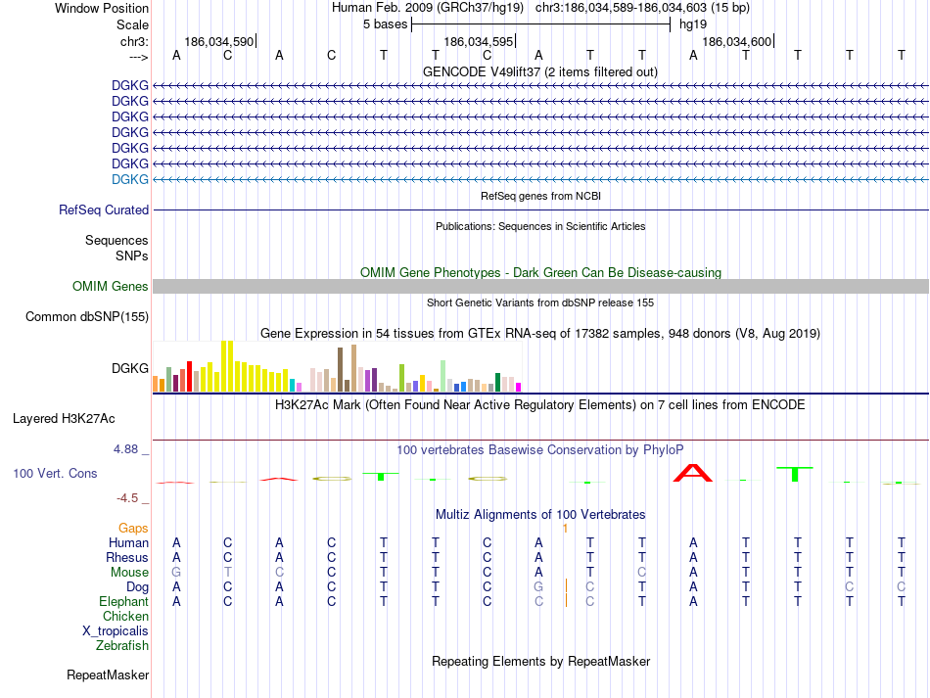Click the Zebrafish alignment row label
930x698 pixels.
(122, 645)
